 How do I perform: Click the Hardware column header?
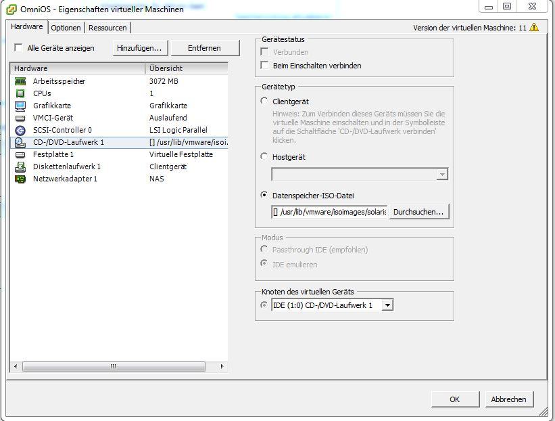coord(78,68)
